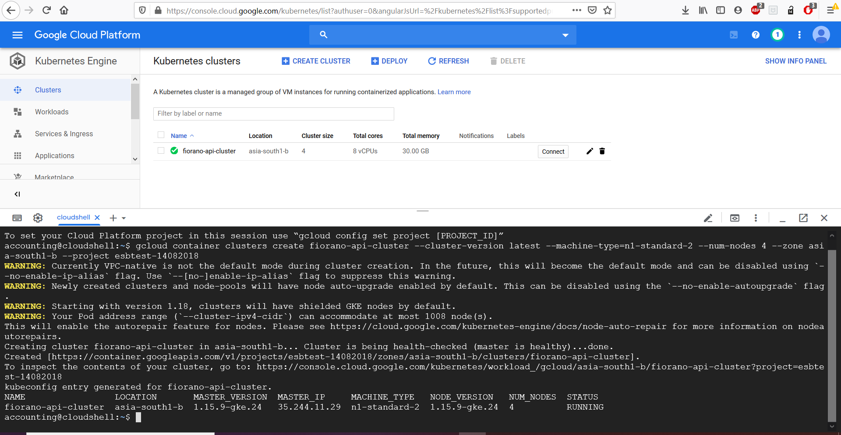Toggle the select-all clusters checkbox
This screenshot has width=841, height=435.
161,135
